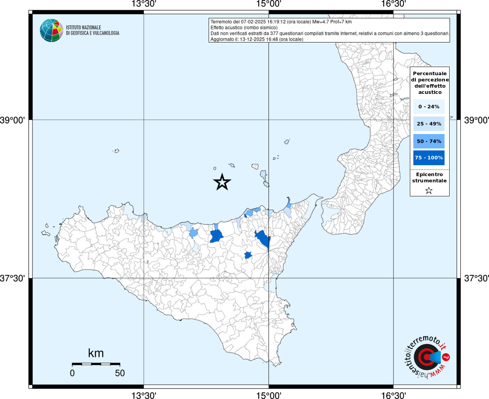Click the Istituto Nazionale di Geofisica text
This screenshot has height=399, width=489.
92,30
